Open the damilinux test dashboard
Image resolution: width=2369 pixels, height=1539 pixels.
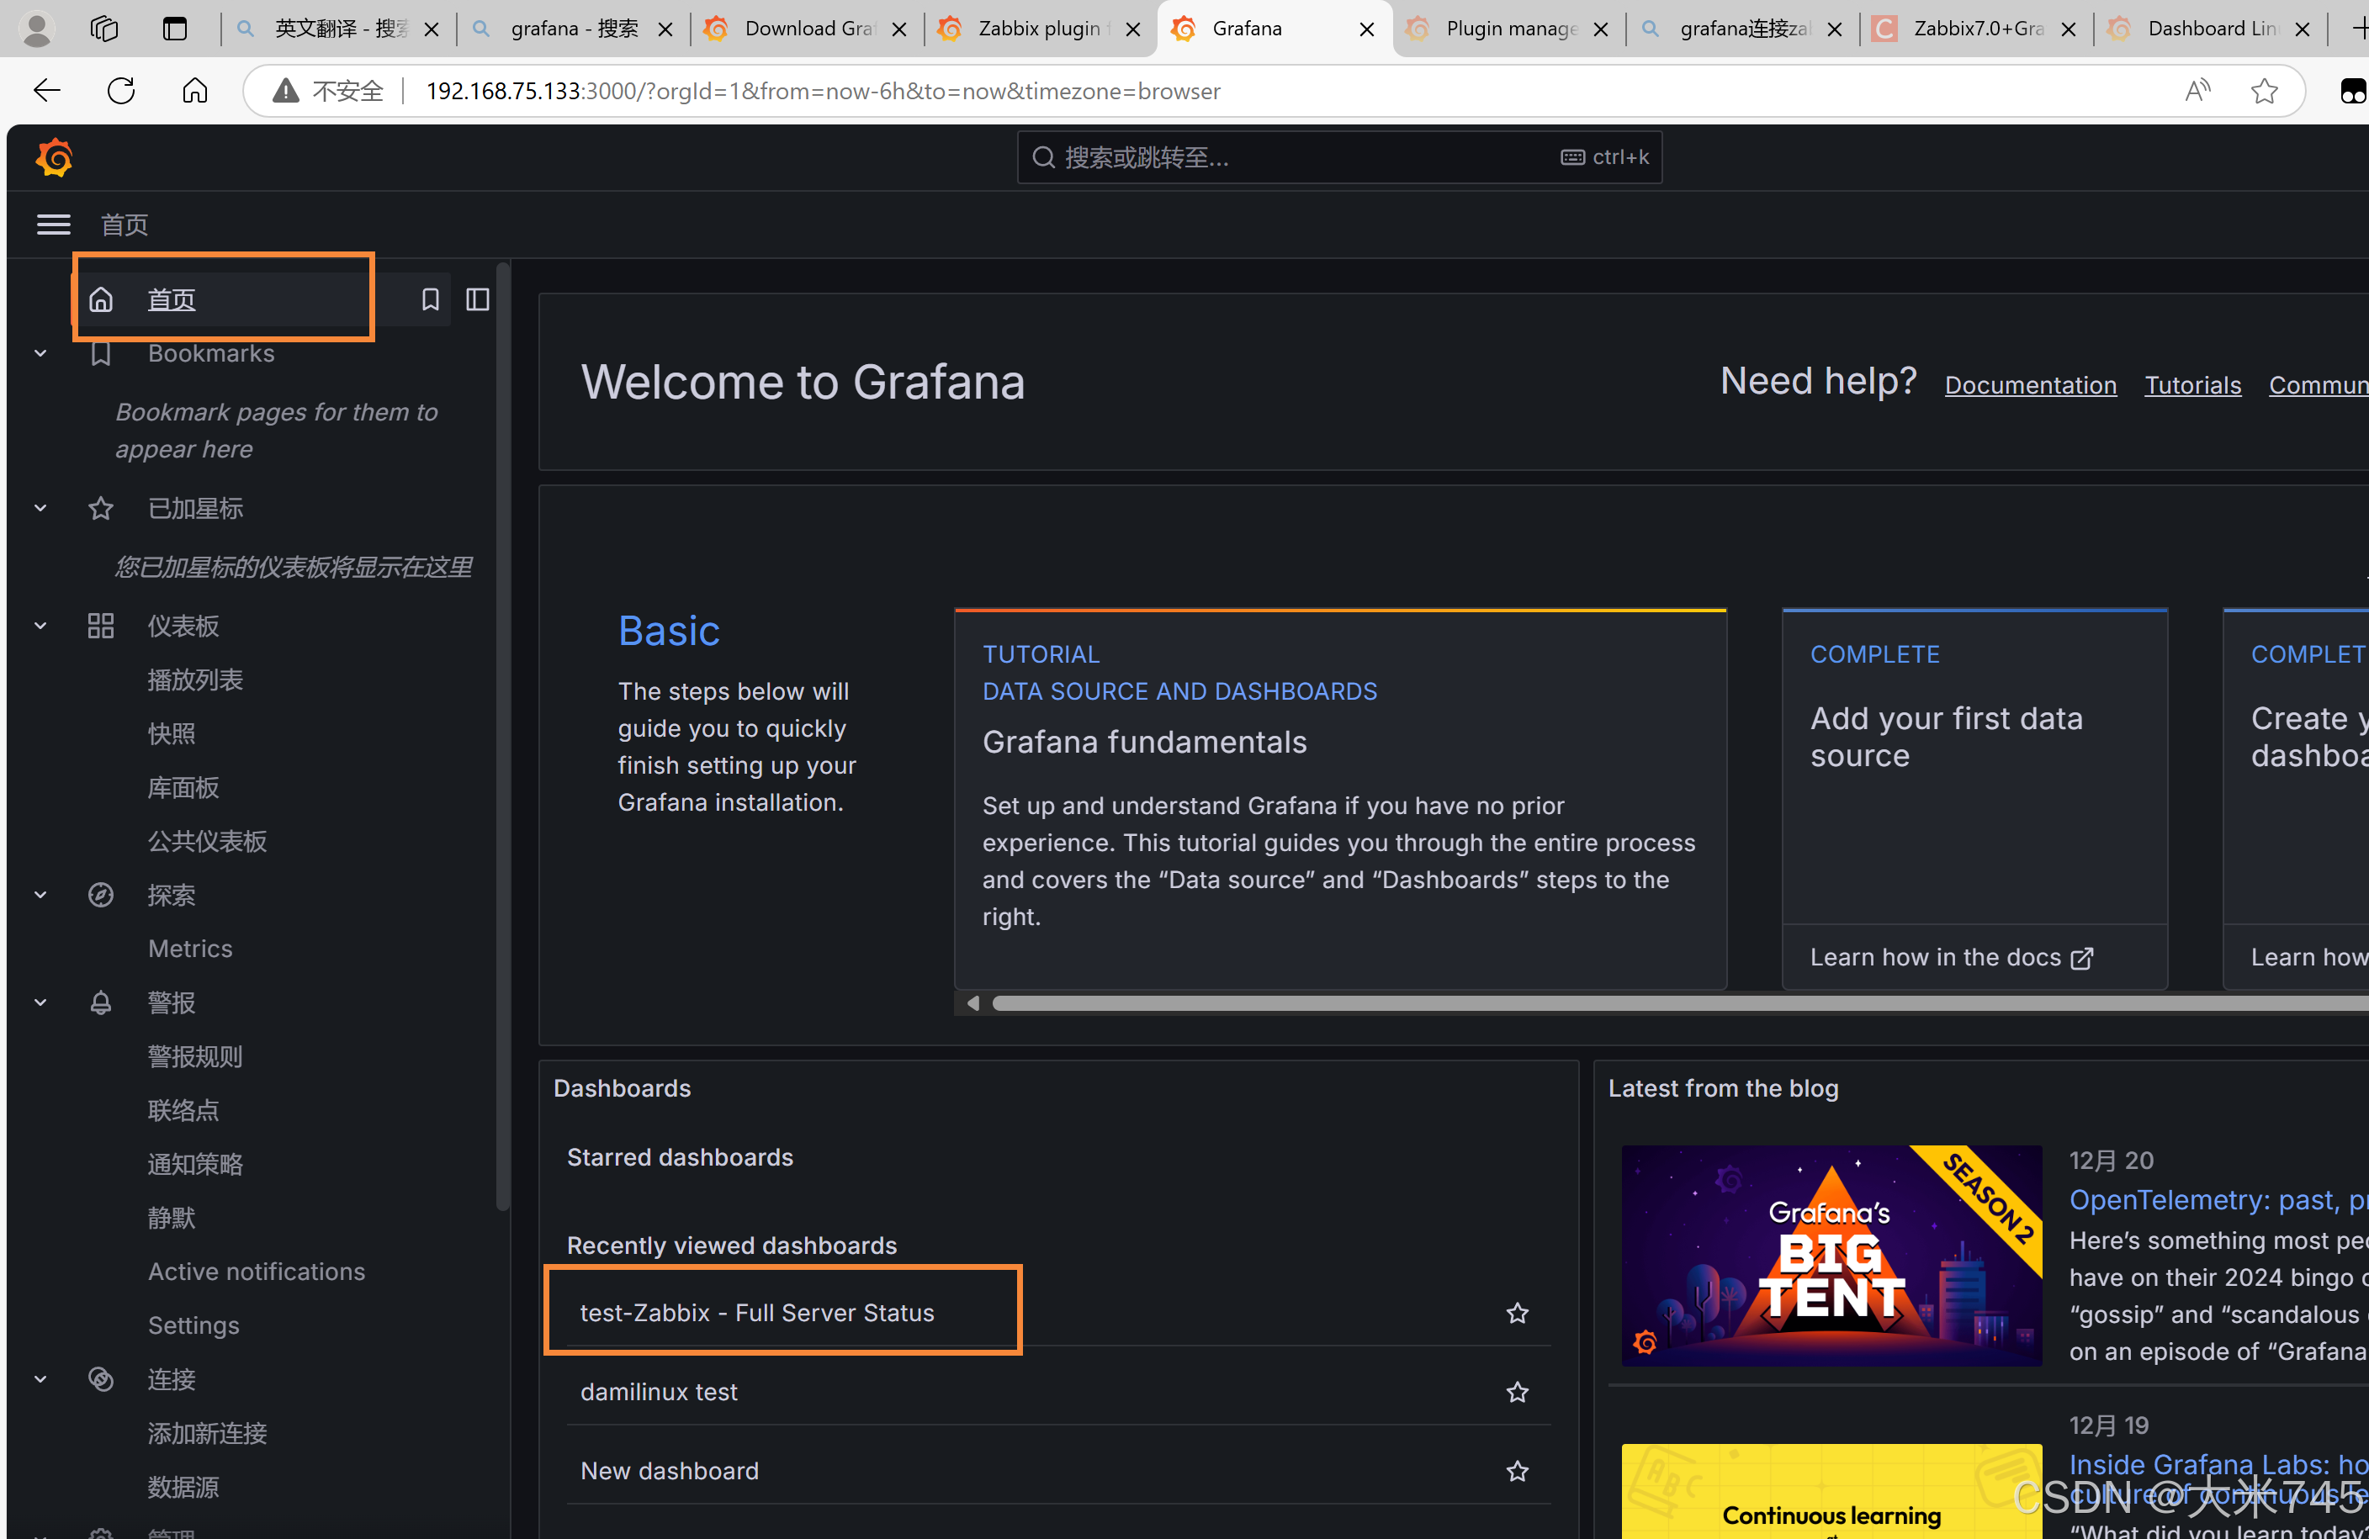[659, 1392]
